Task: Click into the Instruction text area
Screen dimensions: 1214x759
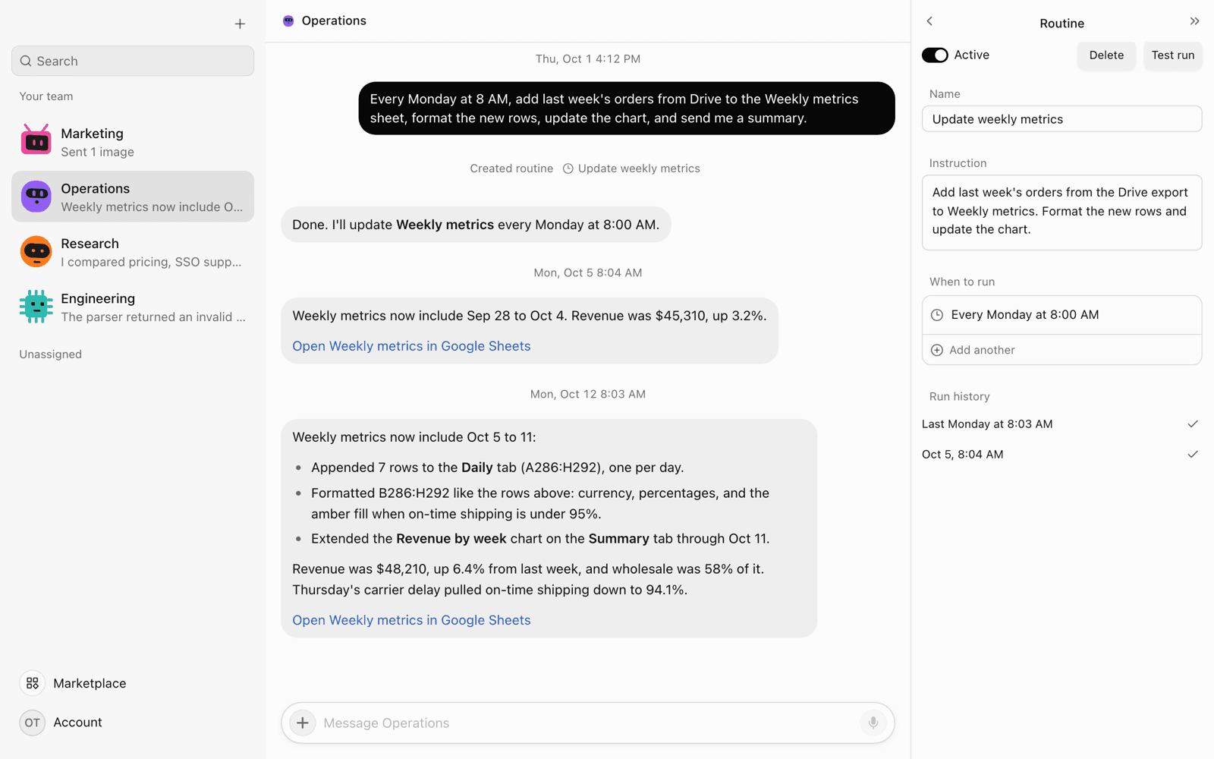Action: (x=1061, y=213)
